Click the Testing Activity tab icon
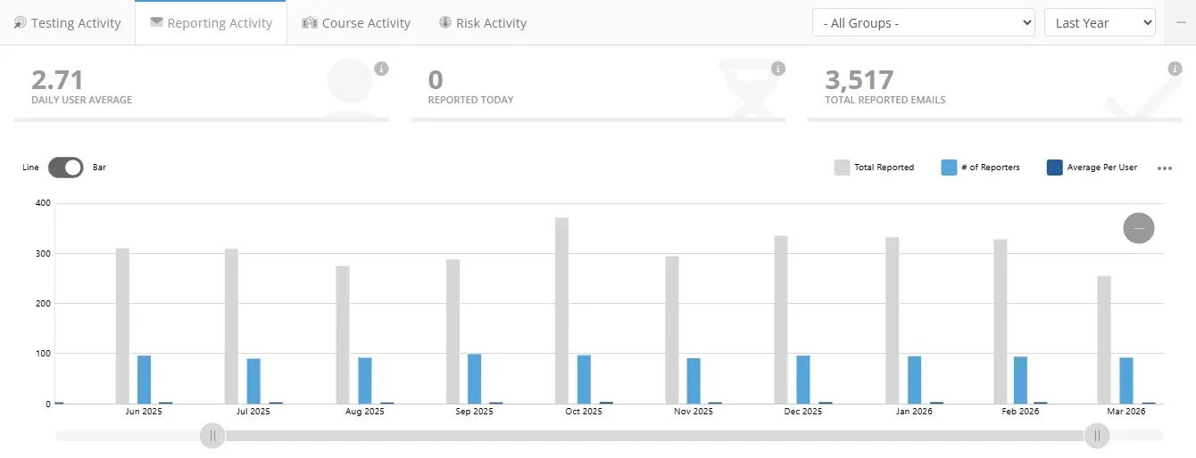Screen dimensions: 1196x458 [x=20, y=23]
